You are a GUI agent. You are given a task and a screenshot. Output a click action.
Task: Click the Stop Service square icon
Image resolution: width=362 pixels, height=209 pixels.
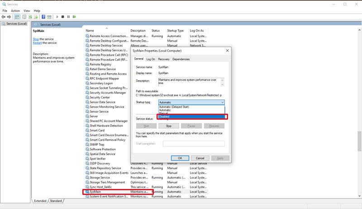pos(63,17)
